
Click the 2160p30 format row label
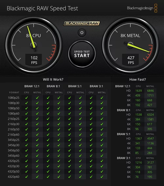pyautogui.click(x=13, y=124)
